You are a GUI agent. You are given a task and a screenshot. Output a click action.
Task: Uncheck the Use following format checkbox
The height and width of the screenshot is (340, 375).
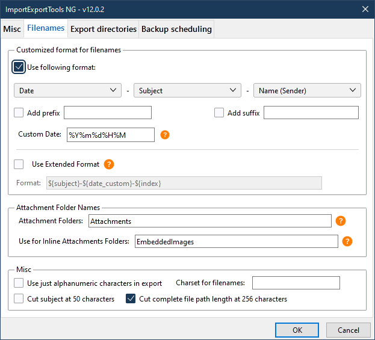click(x=19, y=67)
